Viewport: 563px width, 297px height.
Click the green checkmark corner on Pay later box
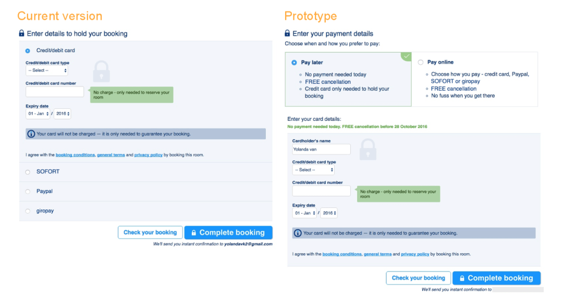point(407,56)
